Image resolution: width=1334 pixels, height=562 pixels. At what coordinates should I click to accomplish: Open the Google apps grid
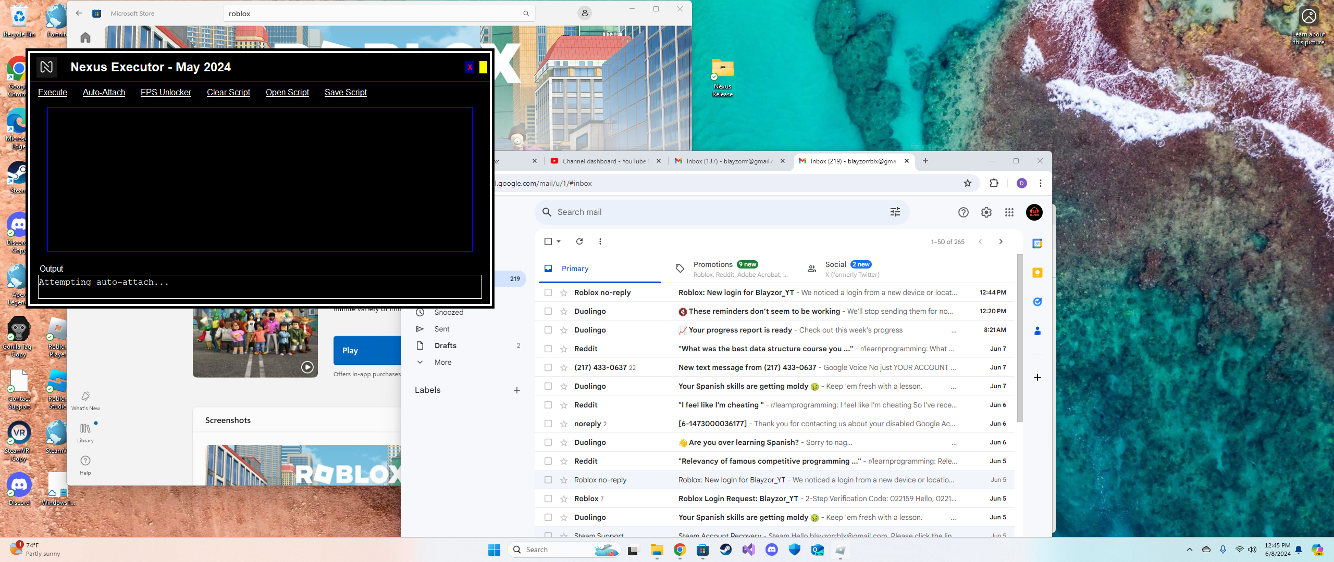tap(1009, 212)
